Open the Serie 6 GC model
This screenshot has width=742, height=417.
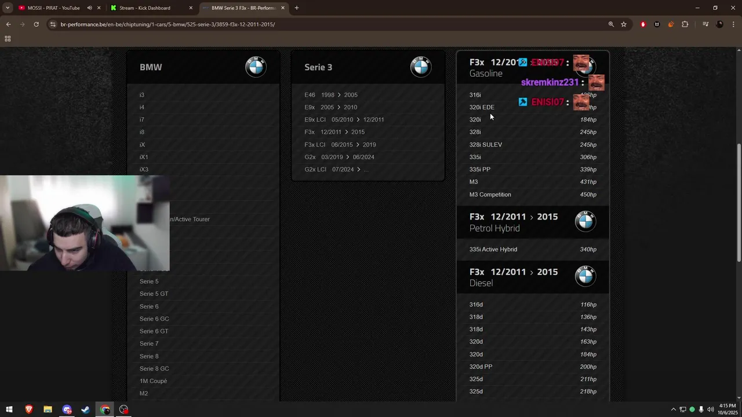154,319
